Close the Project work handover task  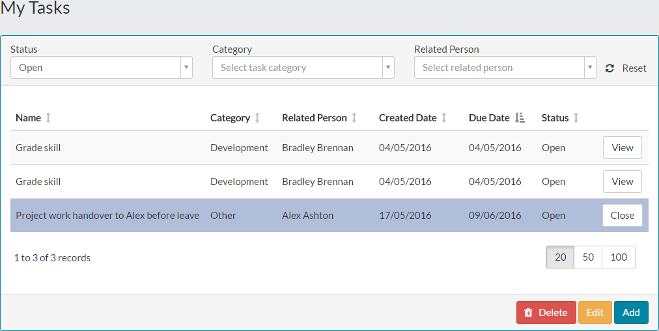point(622,216)
